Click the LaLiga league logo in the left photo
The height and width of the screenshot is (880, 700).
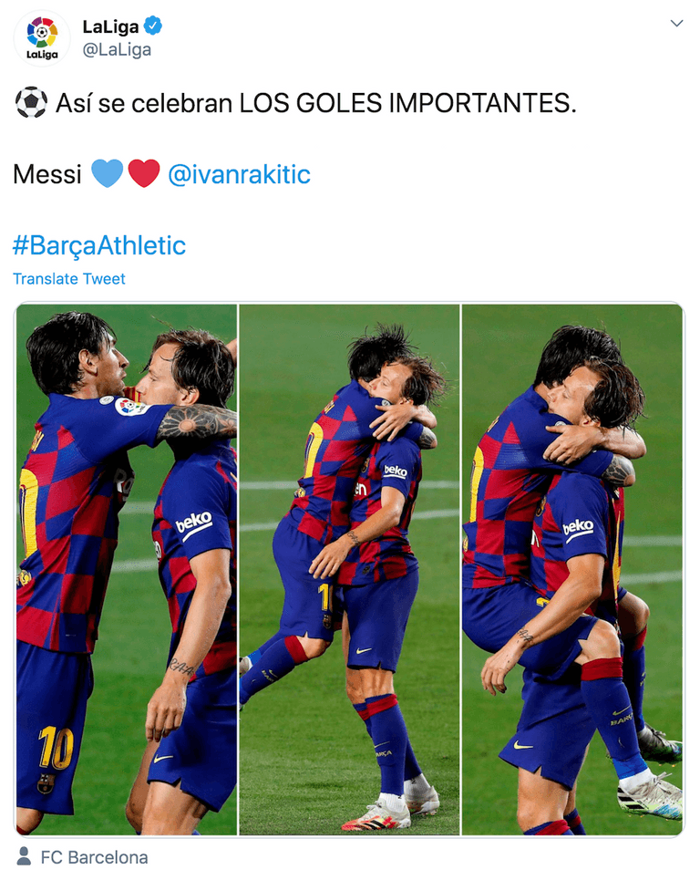[128, 406]
